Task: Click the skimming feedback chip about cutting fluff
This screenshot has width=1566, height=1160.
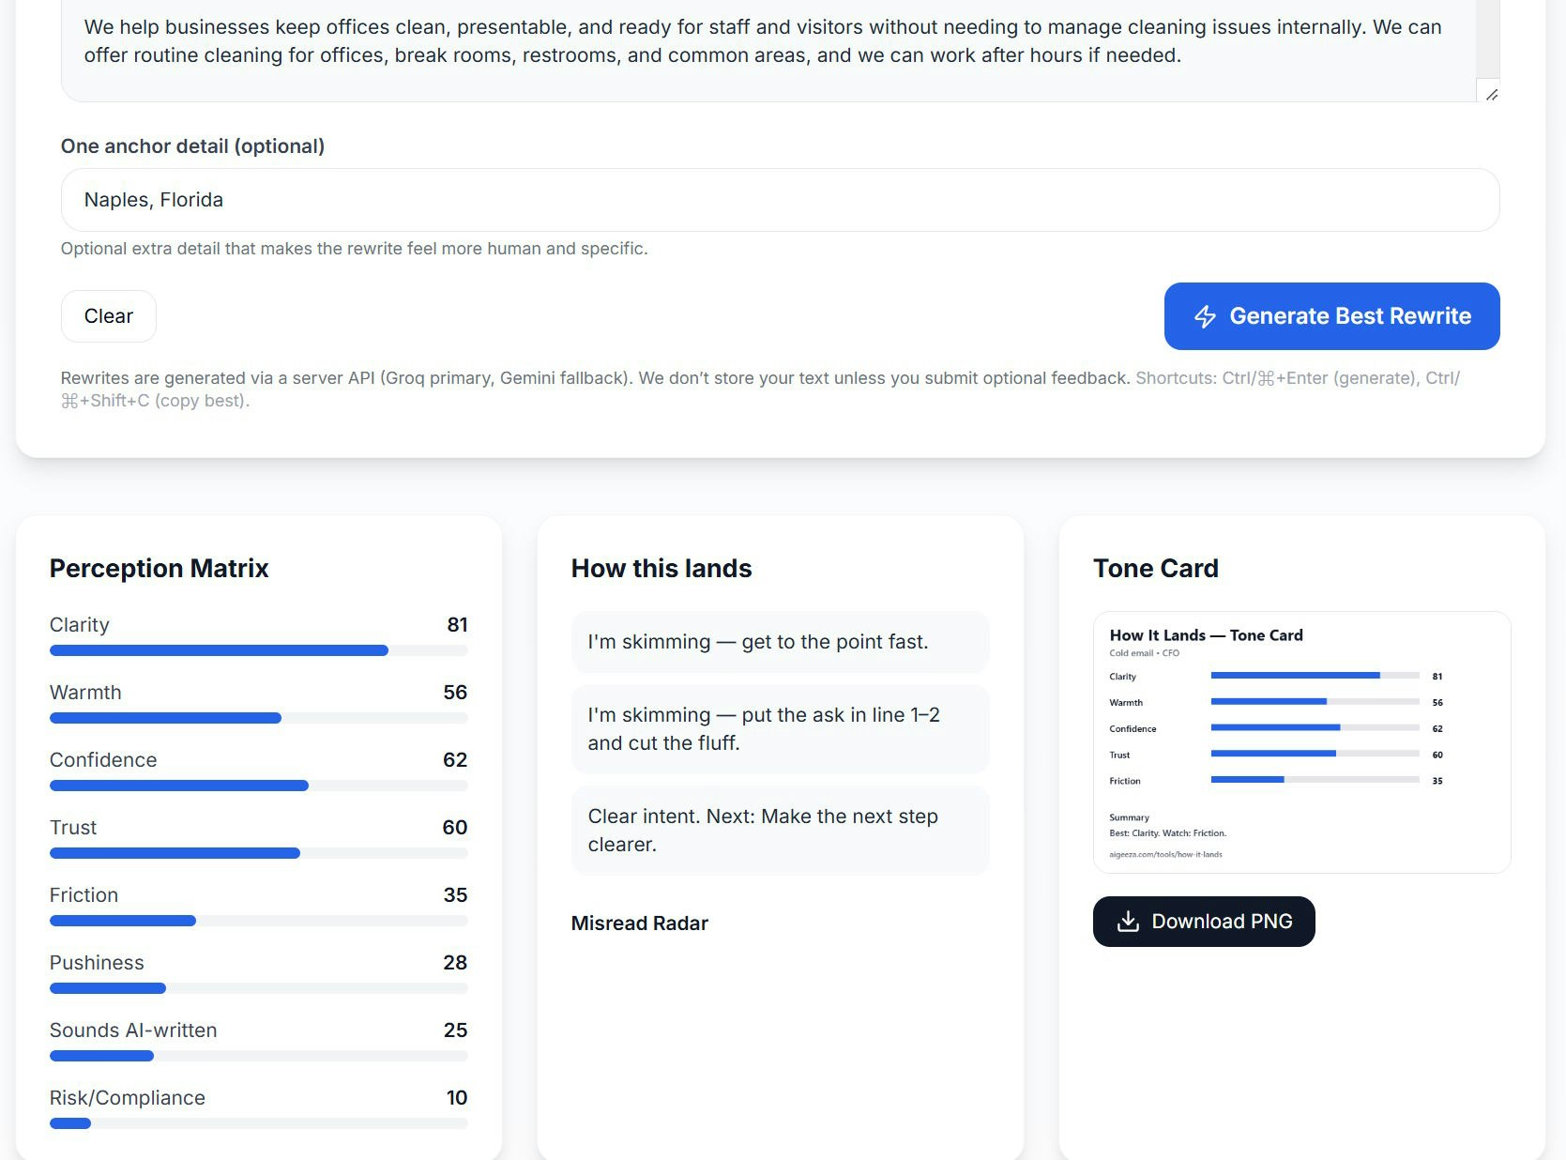Action: pyautogui.click(x=780, y=728)
